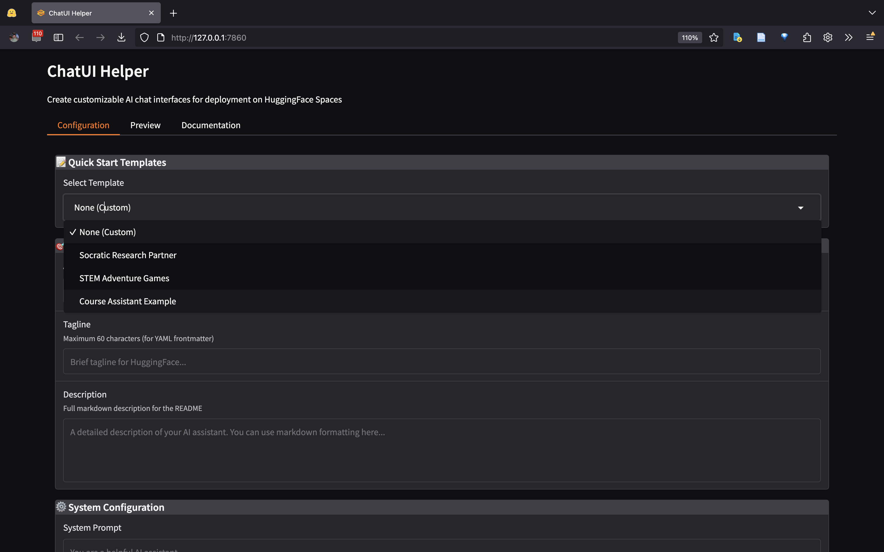Open the hamburger application menu
Screen dimensions: 884x552
pos(870,38)
